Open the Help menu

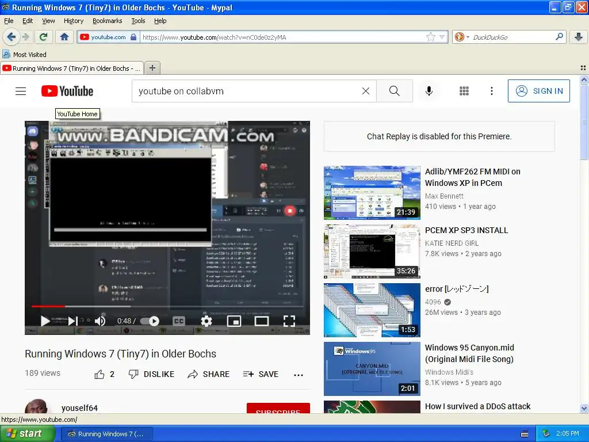point(160,21)
